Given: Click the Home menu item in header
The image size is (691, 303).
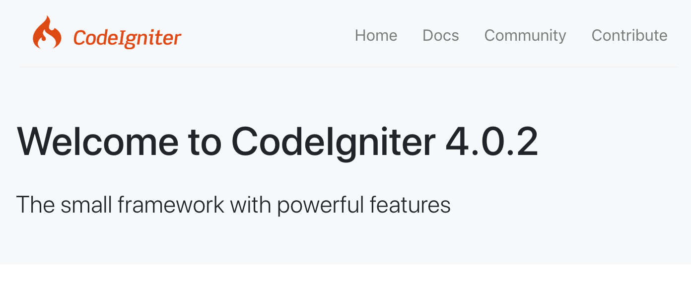Looking at the screenshot, I should pyautogui.click(x=376, y=35).
